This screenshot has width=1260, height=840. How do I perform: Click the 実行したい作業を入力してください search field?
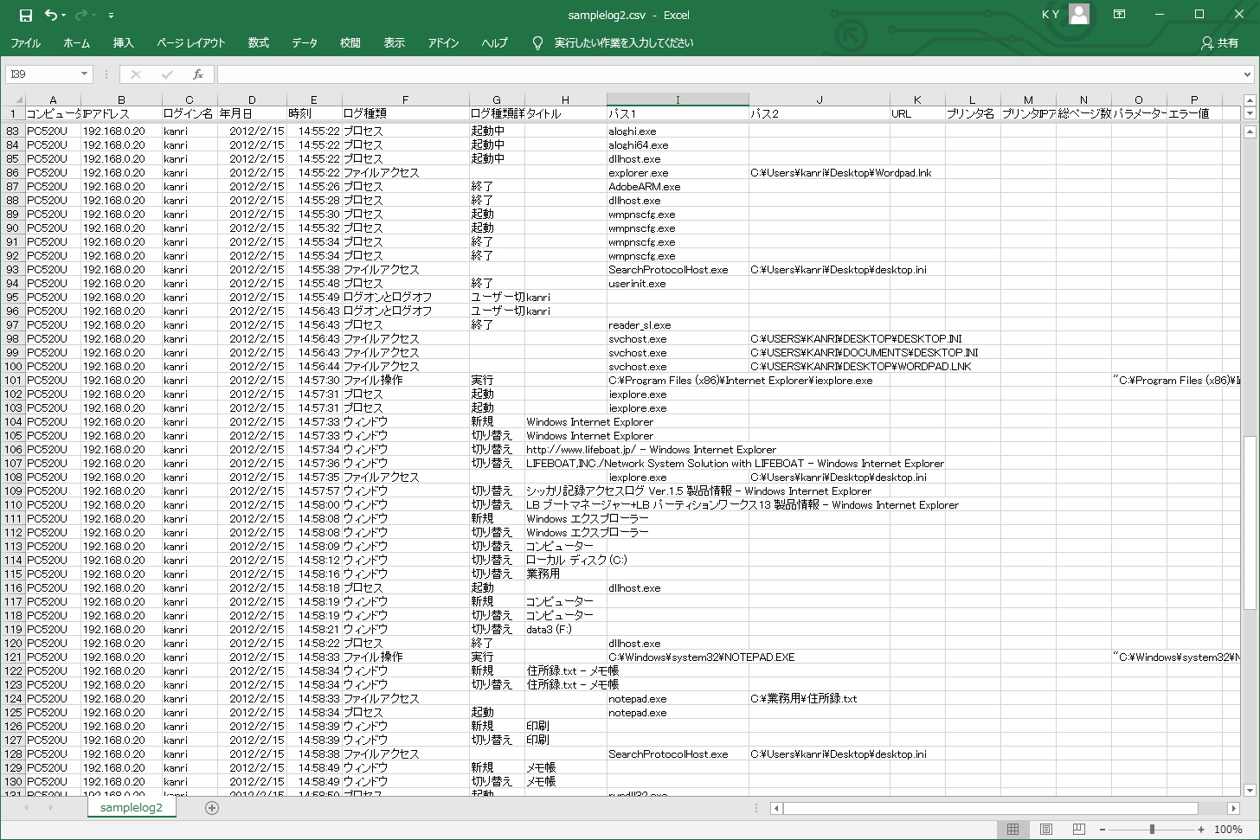623,43
